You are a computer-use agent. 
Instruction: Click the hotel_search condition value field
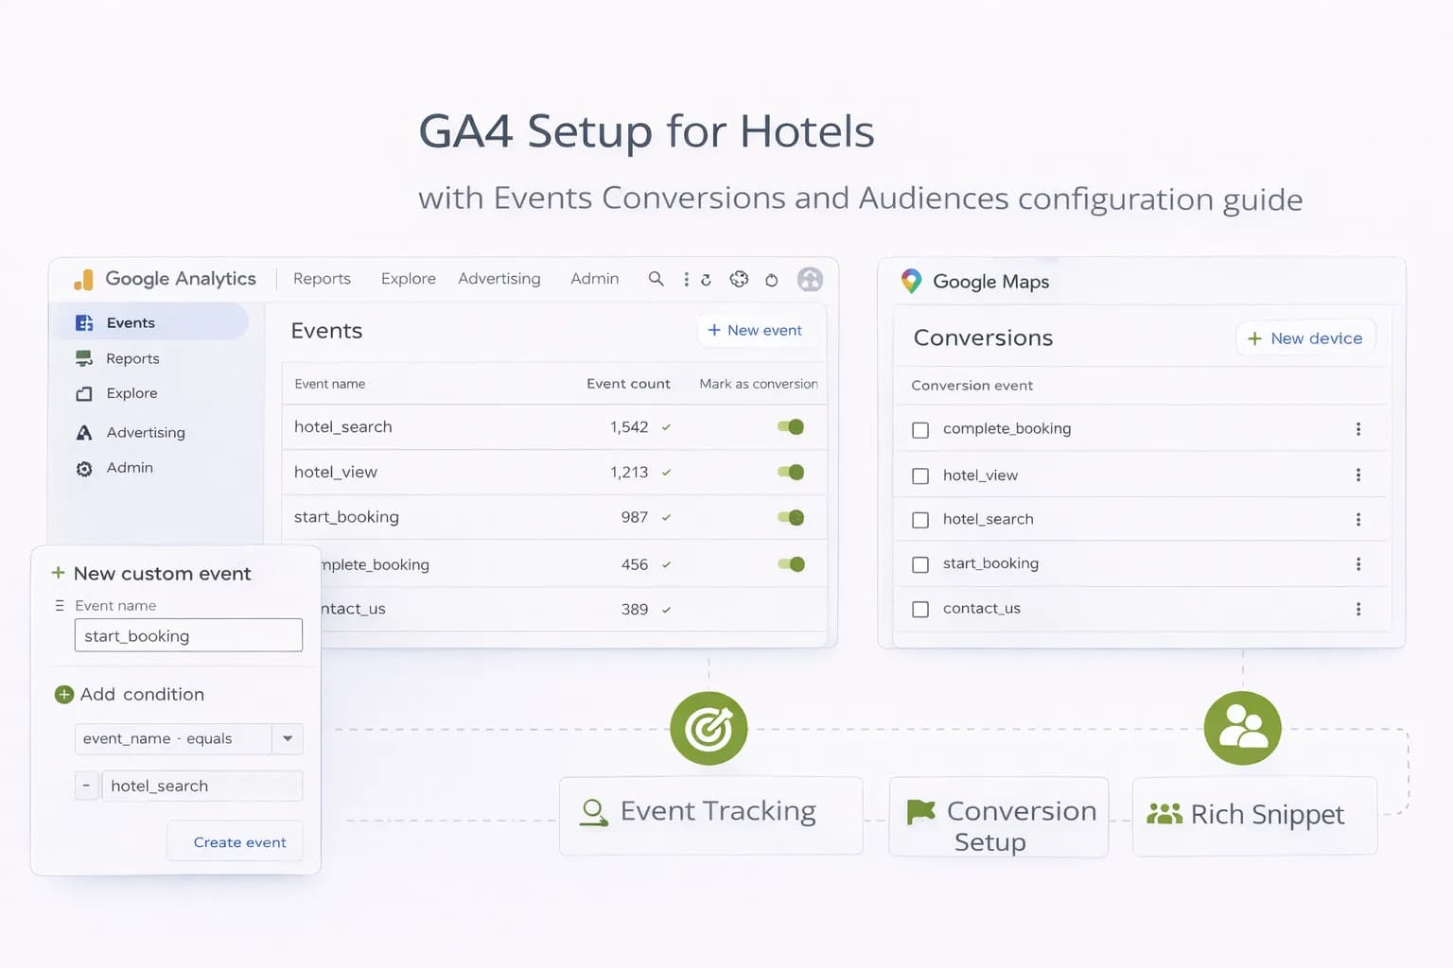pos(202,786)
